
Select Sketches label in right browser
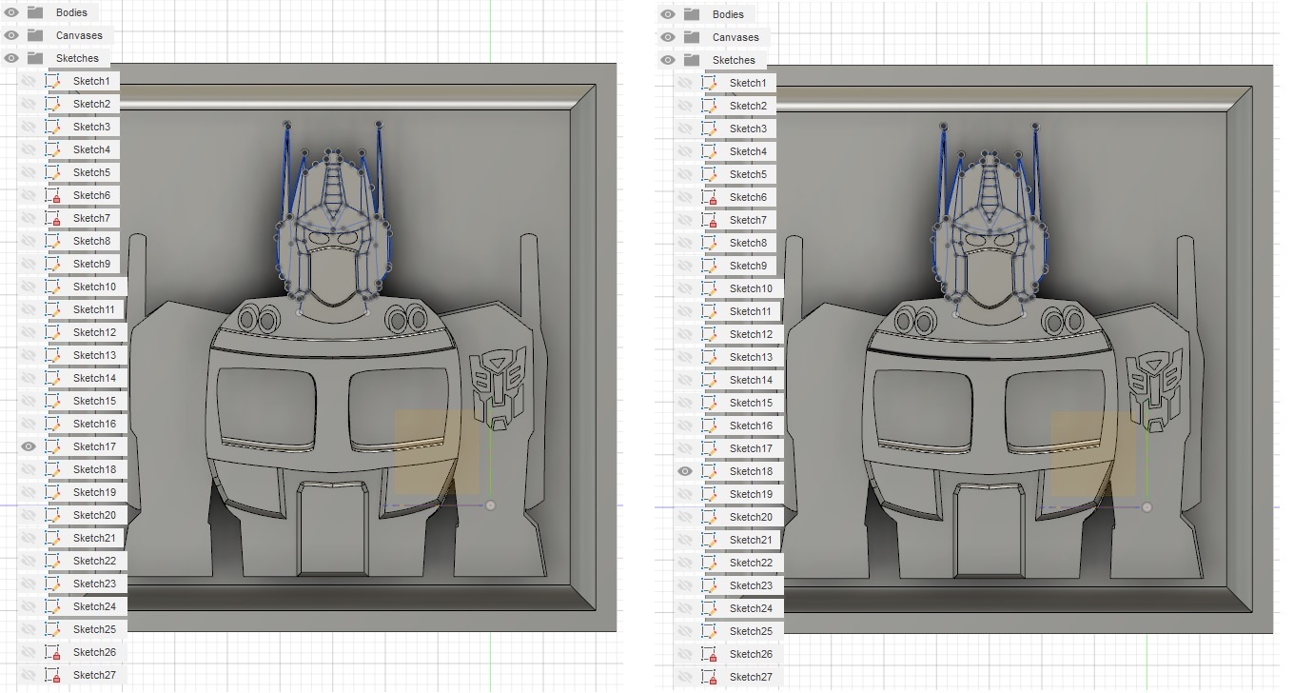734,60
